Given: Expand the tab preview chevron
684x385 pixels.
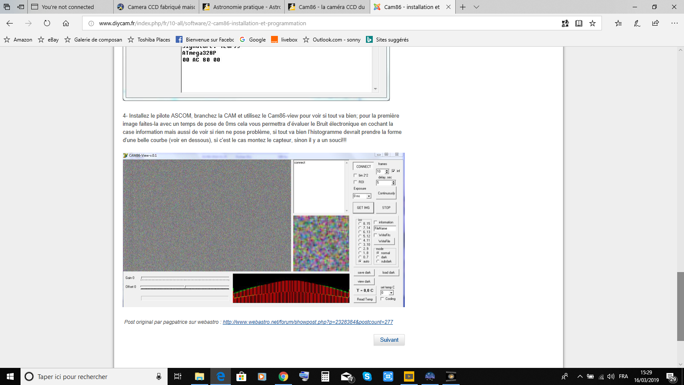Looking at the screenshot, I should point(477,7).
